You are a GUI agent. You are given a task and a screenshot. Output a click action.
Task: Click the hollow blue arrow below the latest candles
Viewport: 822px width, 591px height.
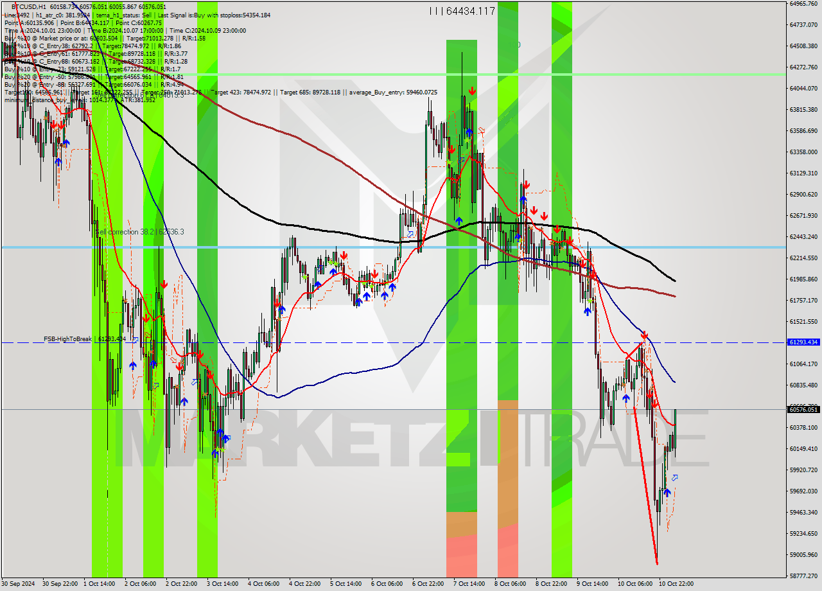[x=674, y=478]
